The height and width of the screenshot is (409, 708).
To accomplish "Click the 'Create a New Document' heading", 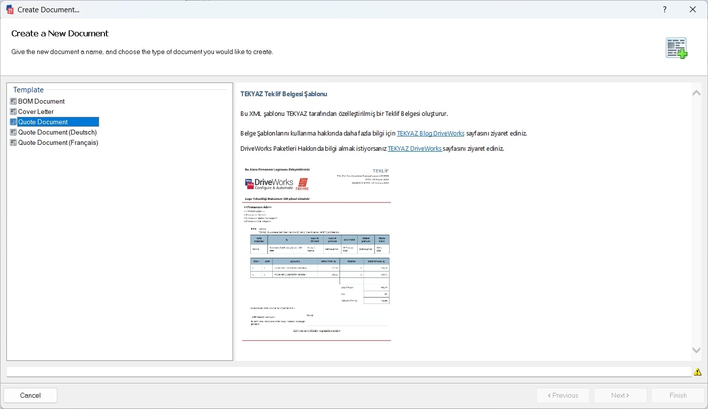I will [60, 33].
